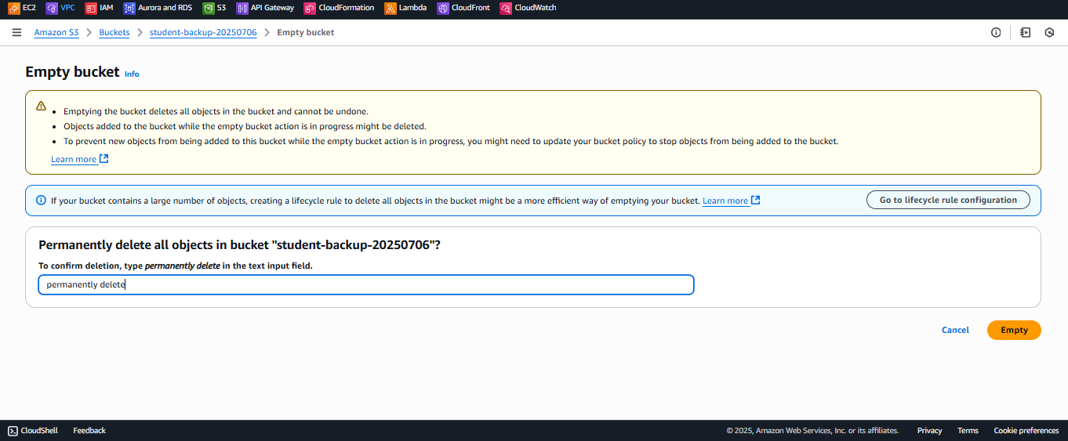Open student-backup-20250706 breadcrumb link
Image resolution: width=1068 pixels, height=441 pixels.
pyautogui.click(x=203, y=33)
